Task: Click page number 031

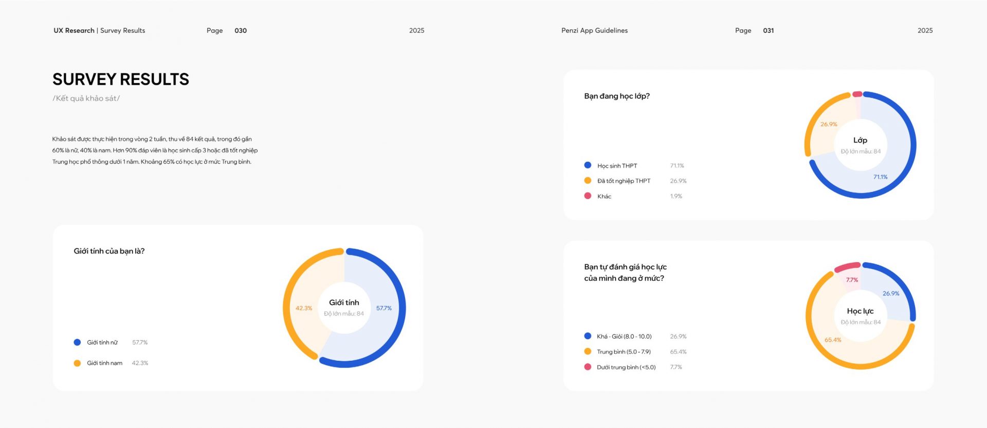Action: coord(769,30)
